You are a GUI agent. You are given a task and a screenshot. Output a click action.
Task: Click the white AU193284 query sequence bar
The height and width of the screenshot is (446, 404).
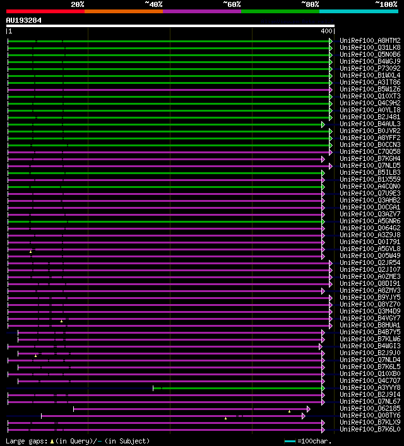point(170,26)
